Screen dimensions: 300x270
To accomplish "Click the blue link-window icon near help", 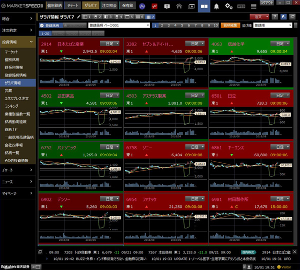I will [x=283, y=17].
